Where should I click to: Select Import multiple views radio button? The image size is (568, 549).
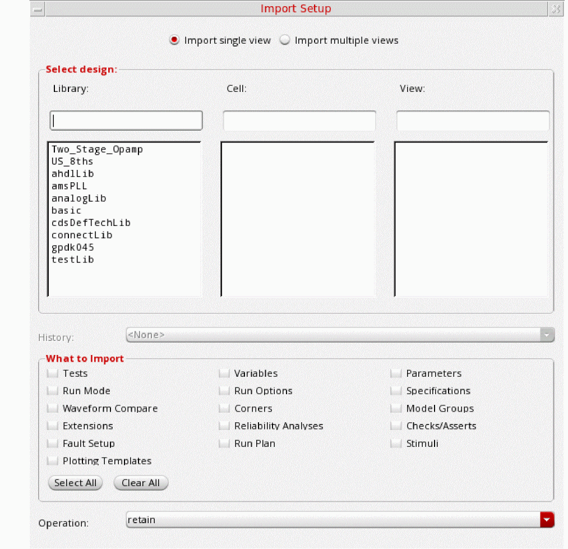point(285,40)
